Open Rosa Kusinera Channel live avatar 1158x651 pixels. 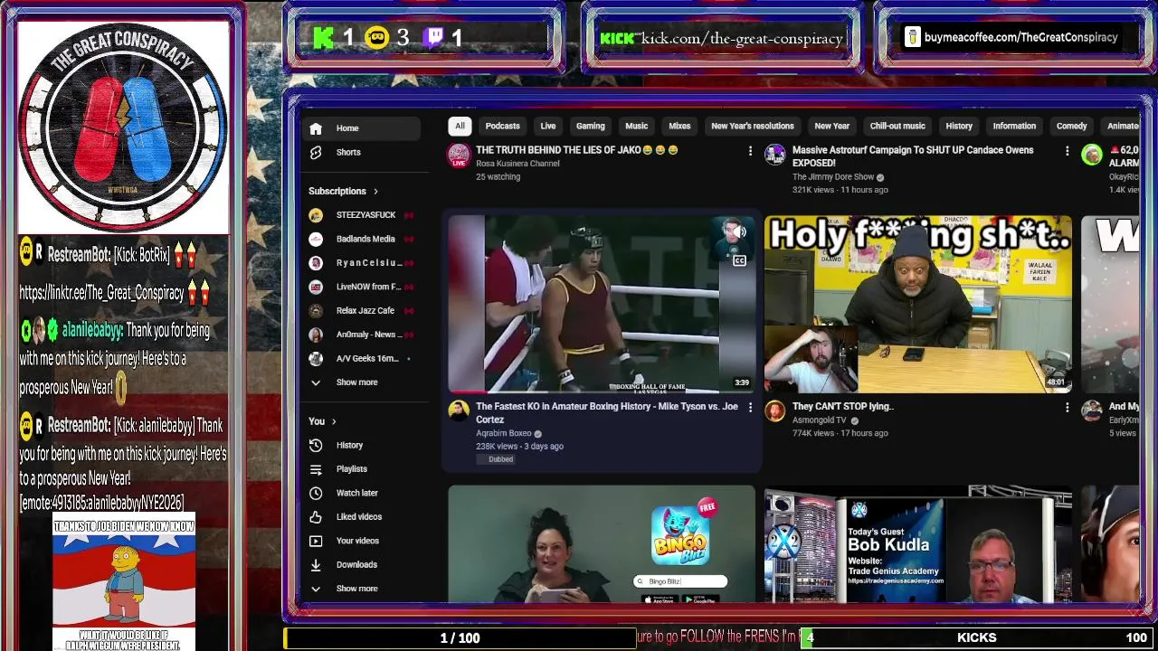(459, 156)
